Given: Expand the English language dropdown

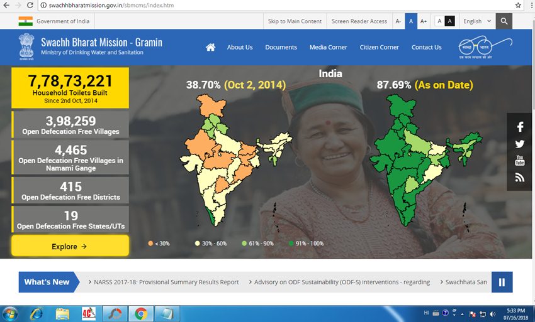Looking at the screenshot, I should (476, 21).
